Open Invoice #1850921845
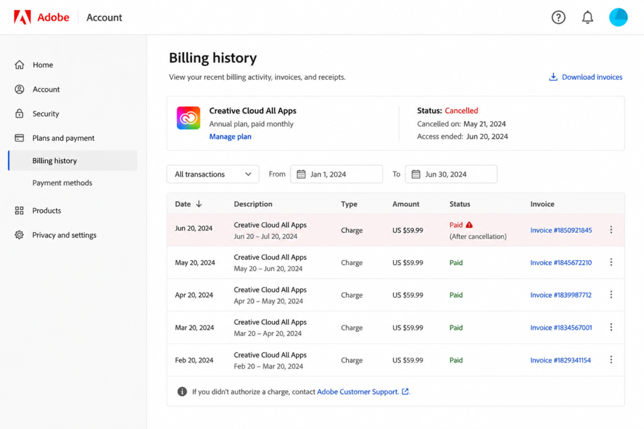Screen dimensions: 644x429 pos(561,230)
